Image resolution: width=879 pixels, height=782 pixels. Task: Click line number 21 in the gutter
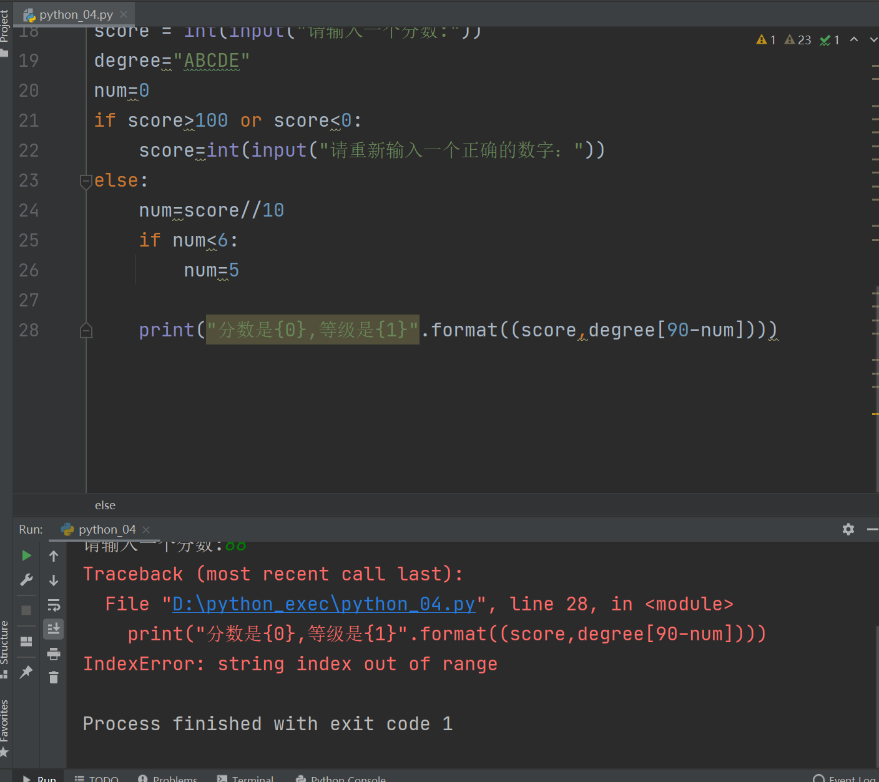coord(29,120)
